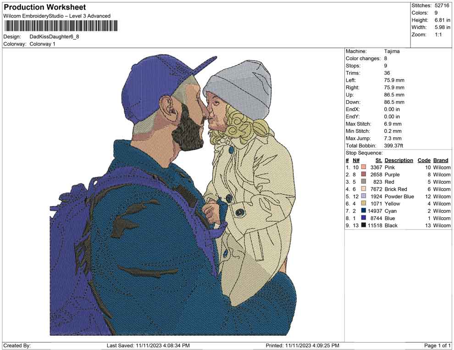Click the Stops value '9'

386,66
